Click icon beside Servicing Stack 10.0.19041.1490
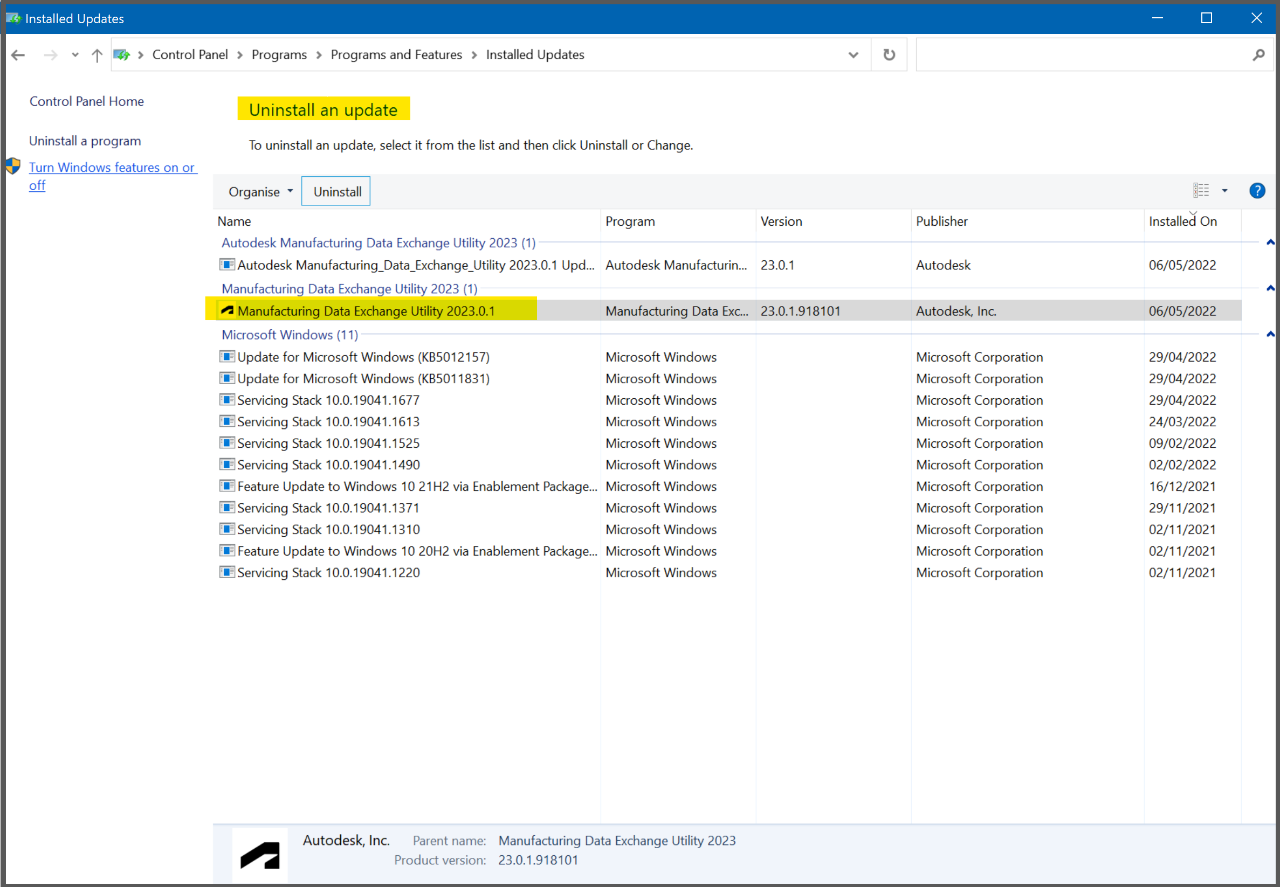 point(226,463)
